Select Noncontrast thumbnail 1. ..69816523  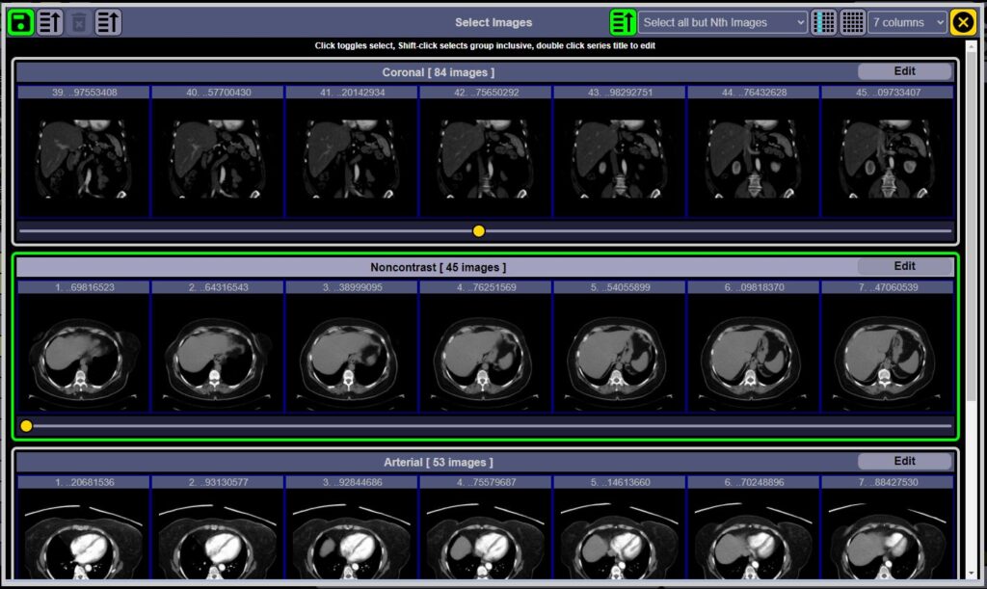[84, 347]
